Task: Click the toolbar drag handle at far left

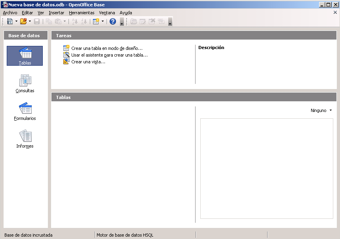Action: [3, 21]
